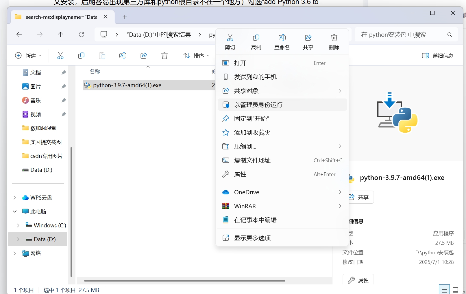Open 视频 in the sidebar
This screenshot has height=294, width=466.
click(x=36, y=114)
